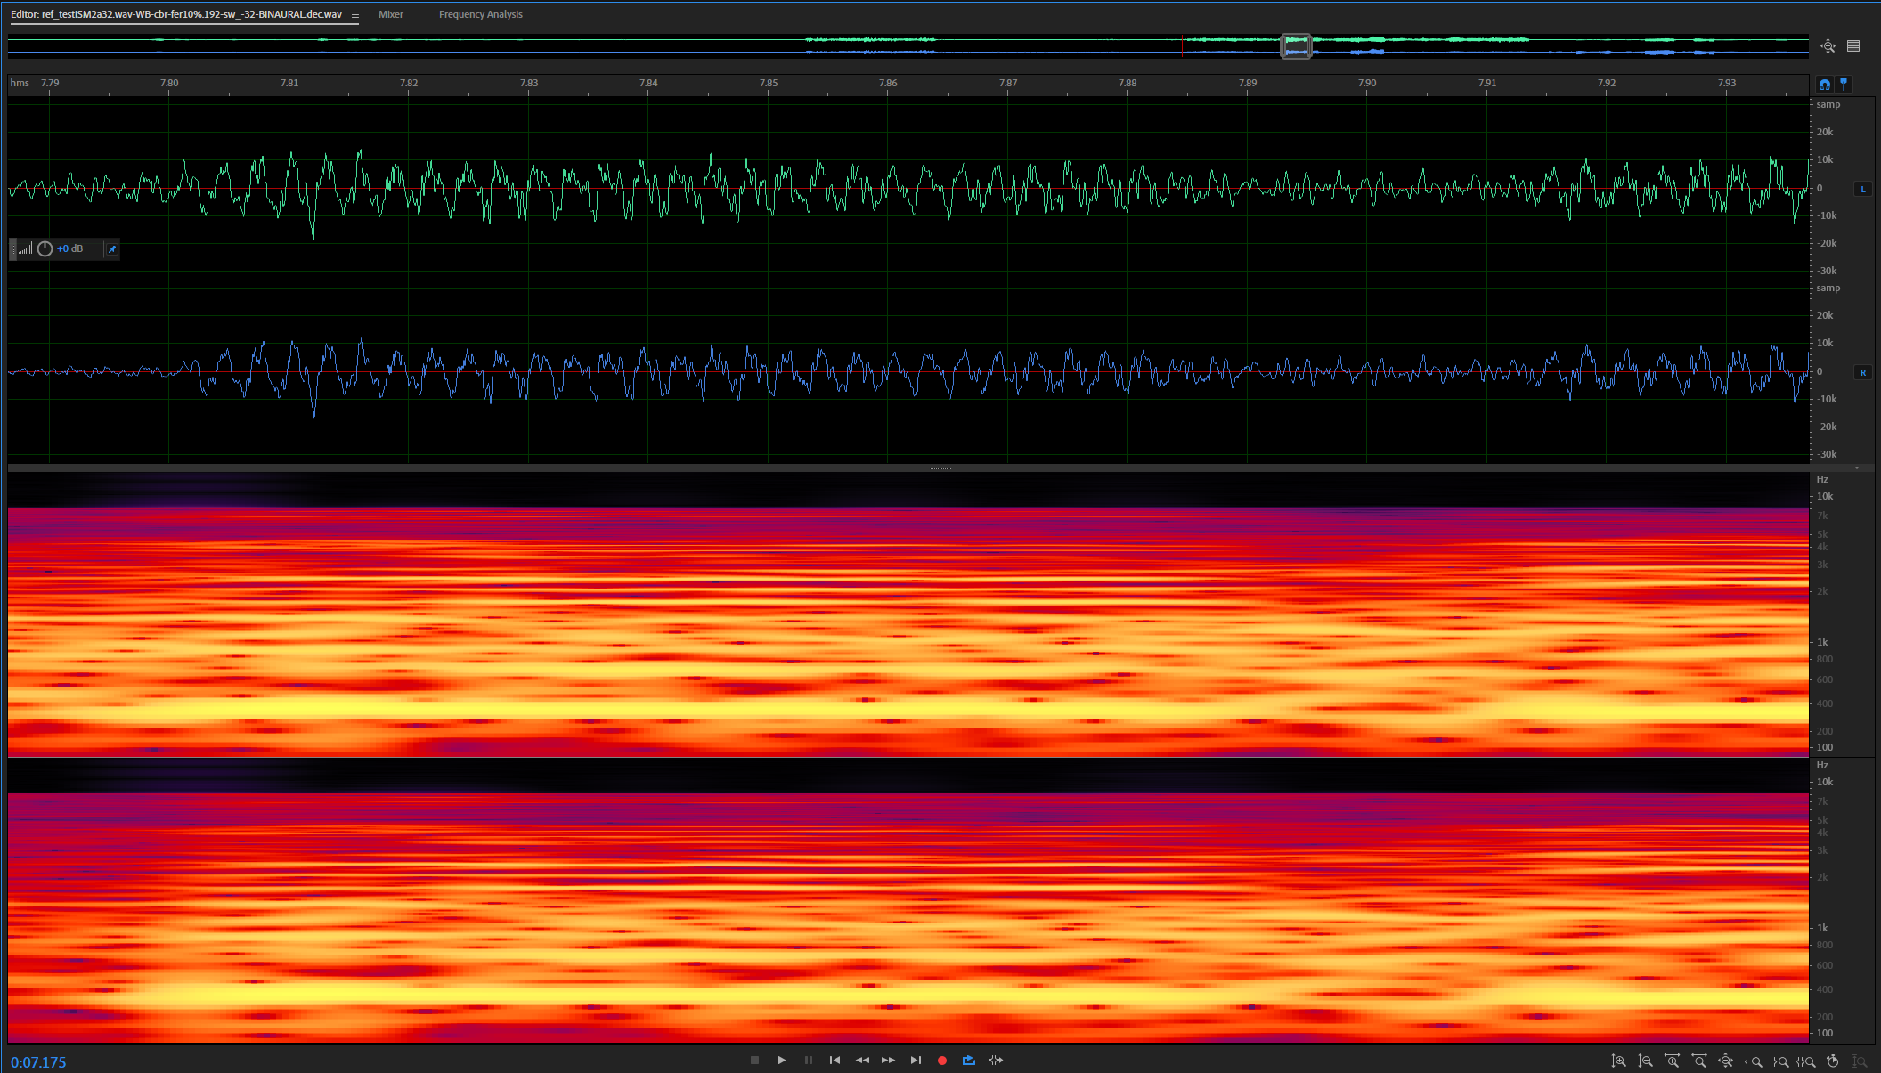Open overview navigator options list icon
The image size is (1881, 1073).
click(x=1853, y=45)
